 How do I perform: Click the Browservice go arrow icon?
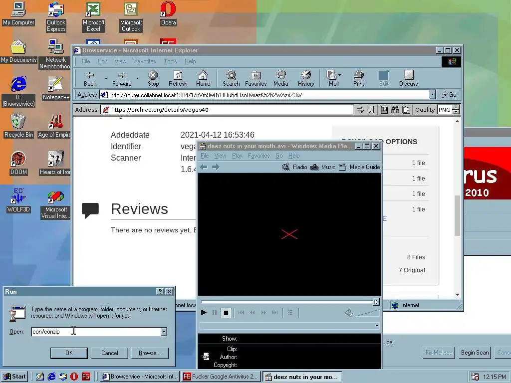point(360,110)
